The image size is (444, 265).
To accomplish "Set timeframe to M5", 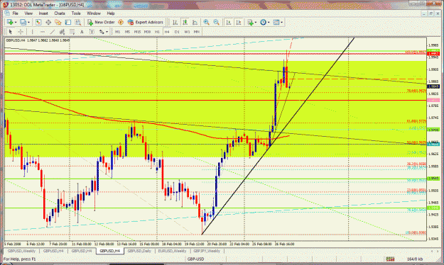I will [127, 32].
